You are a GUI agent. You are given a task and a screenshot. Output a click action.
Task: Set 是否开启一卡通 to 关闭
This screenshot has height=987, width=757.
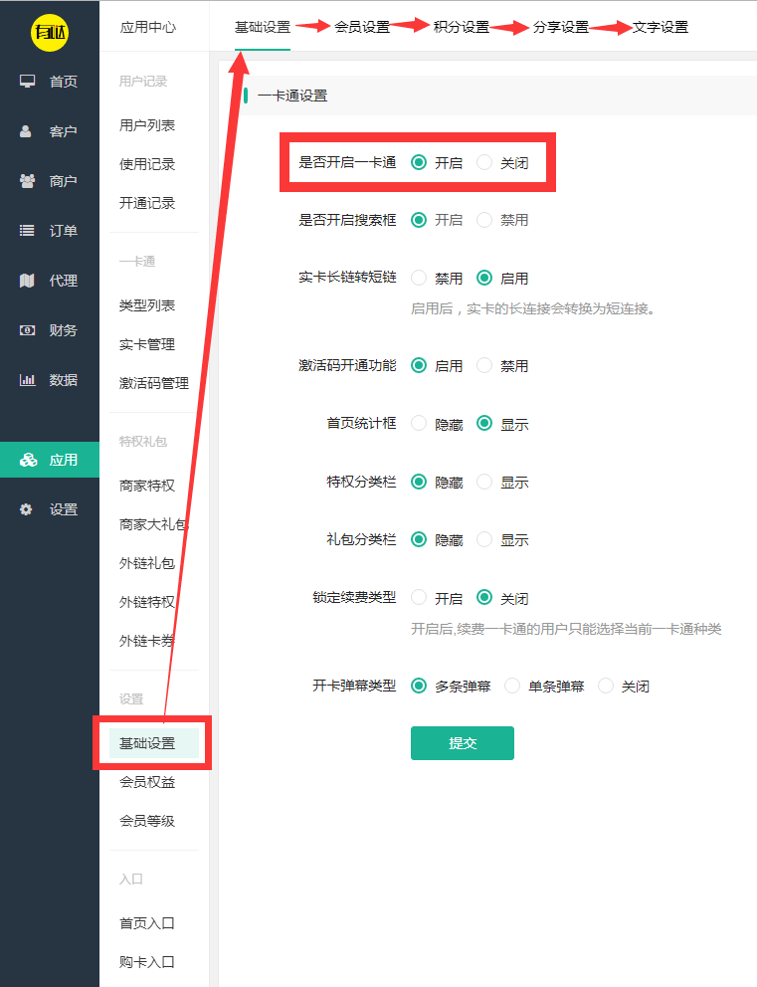tap(483, 162)
